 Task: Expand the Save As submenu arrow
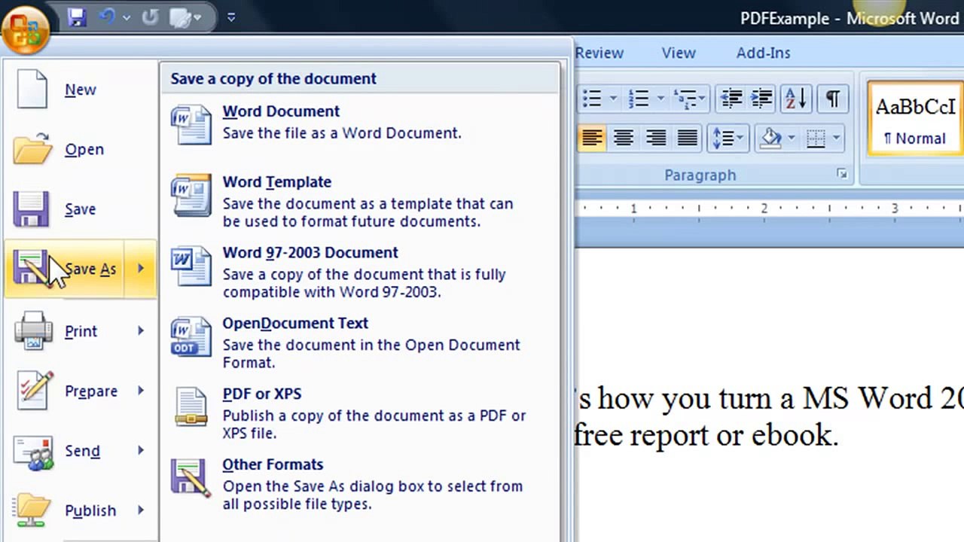[141, 269]
